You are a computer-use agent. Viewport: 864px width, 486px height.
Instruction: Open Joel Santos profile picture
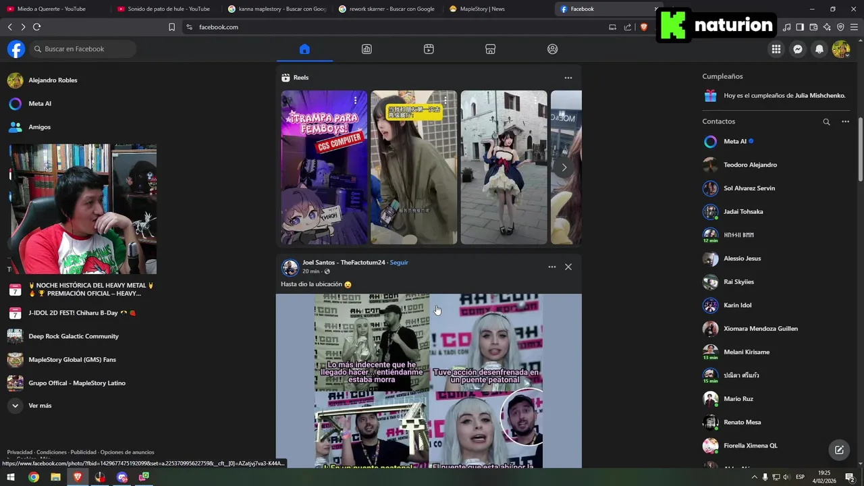click(290, 267)
